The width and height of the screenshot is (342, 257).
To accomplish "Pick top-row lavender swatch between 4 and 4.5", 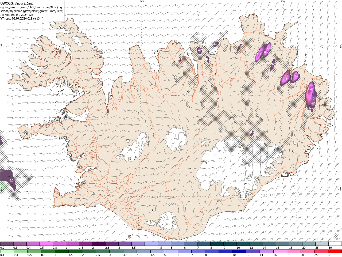I will (151, 244).
